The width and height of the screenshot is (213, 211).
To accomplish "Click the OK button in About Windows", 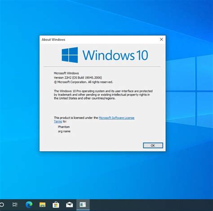I will tap(153, 145).
